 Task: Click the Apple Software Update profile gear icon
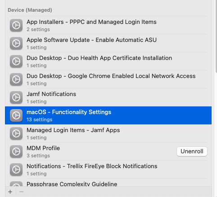coord(16,43)
